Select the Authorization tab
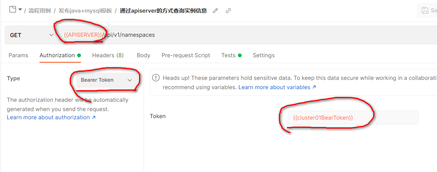Image resolution: width=437 pixels, height=172 pixels. click(57, 55)
